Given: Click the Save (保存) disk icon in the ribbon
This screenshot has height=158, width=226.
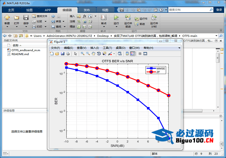Looking at the screenshot, I should 26,17.
